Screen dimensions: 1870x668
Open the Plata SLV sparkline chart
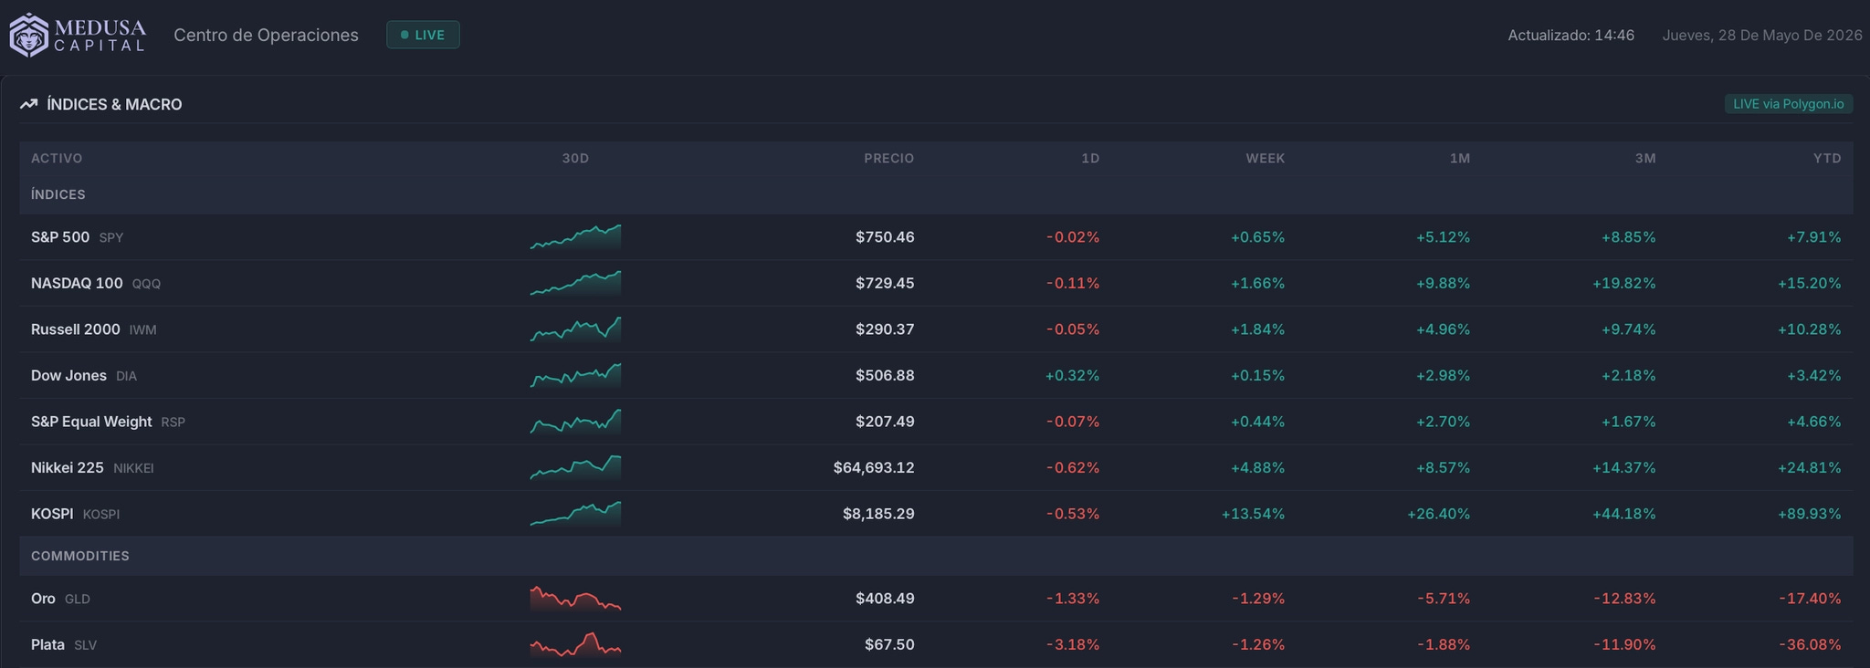point(575,644)
